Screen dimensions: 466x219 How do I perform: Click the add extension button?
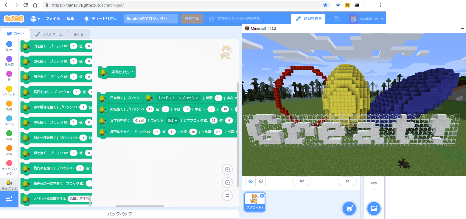9,199
